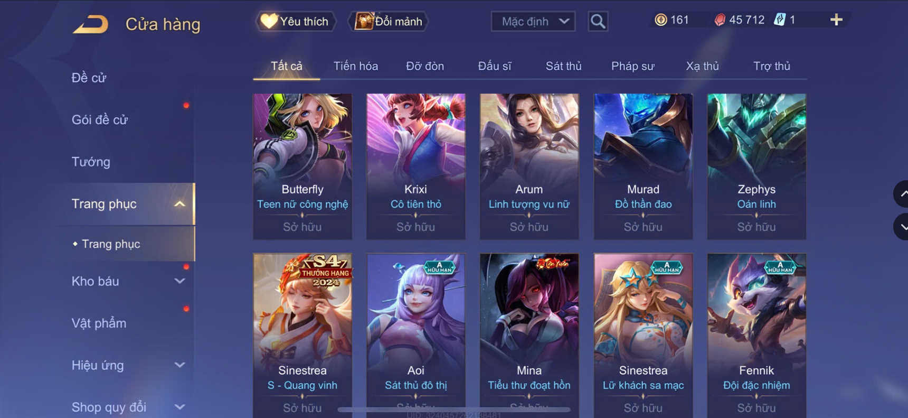
Task: Tap the back arrow beside Cửa hàng
Action: click(90, 24)
